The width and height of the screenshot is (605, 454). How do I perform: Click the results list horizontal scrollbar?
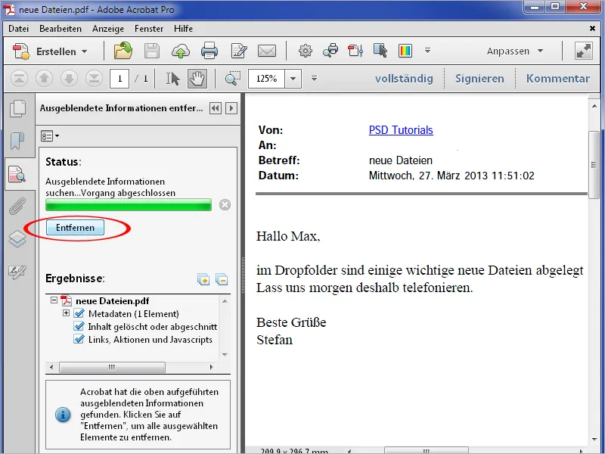coord(112,367)
